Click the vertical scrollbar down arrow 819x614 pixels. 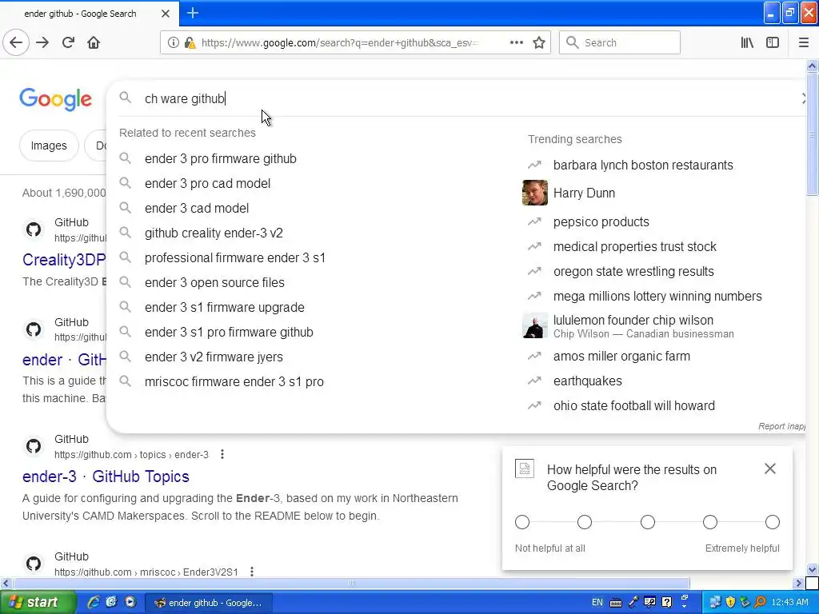click(x=812, y=569)
